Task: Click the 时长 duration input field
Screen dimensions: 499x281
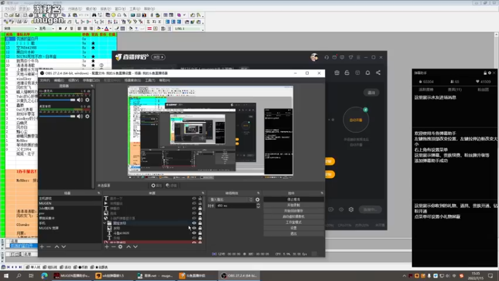Action: pyautogui.click(x=236, y=206)
